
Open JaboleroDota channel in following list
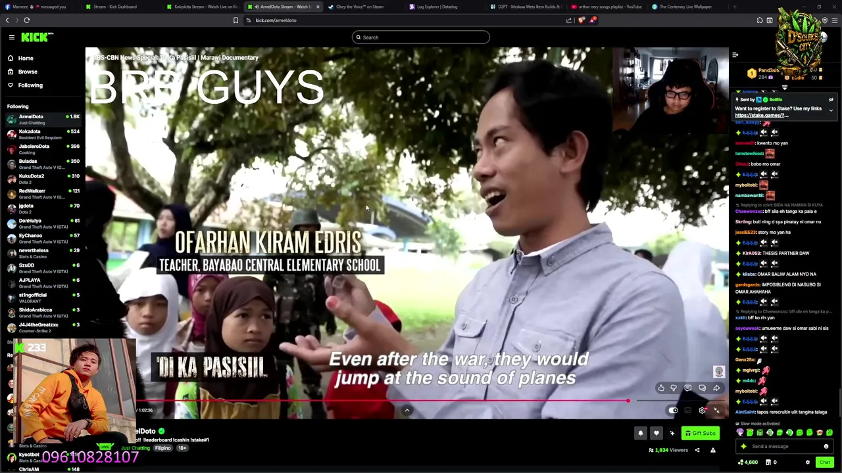[x=43, y=149]
